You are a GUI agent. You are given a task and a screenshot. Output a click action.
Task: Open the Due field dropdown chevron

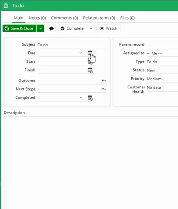81,53
